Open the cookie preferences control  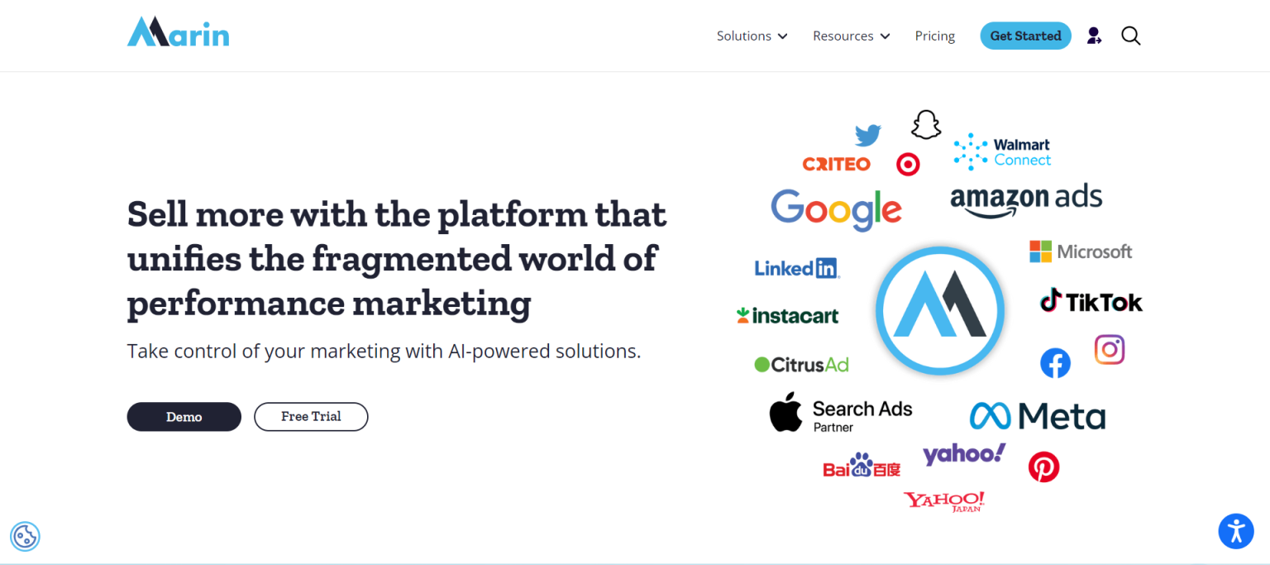25,537
